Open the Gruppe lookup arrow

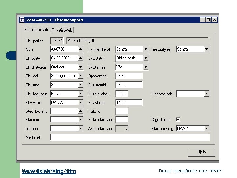(81, 129)
